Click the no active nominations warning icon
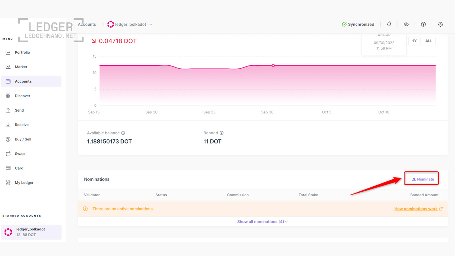Screen dimensions: 455x256 (85, 209)
